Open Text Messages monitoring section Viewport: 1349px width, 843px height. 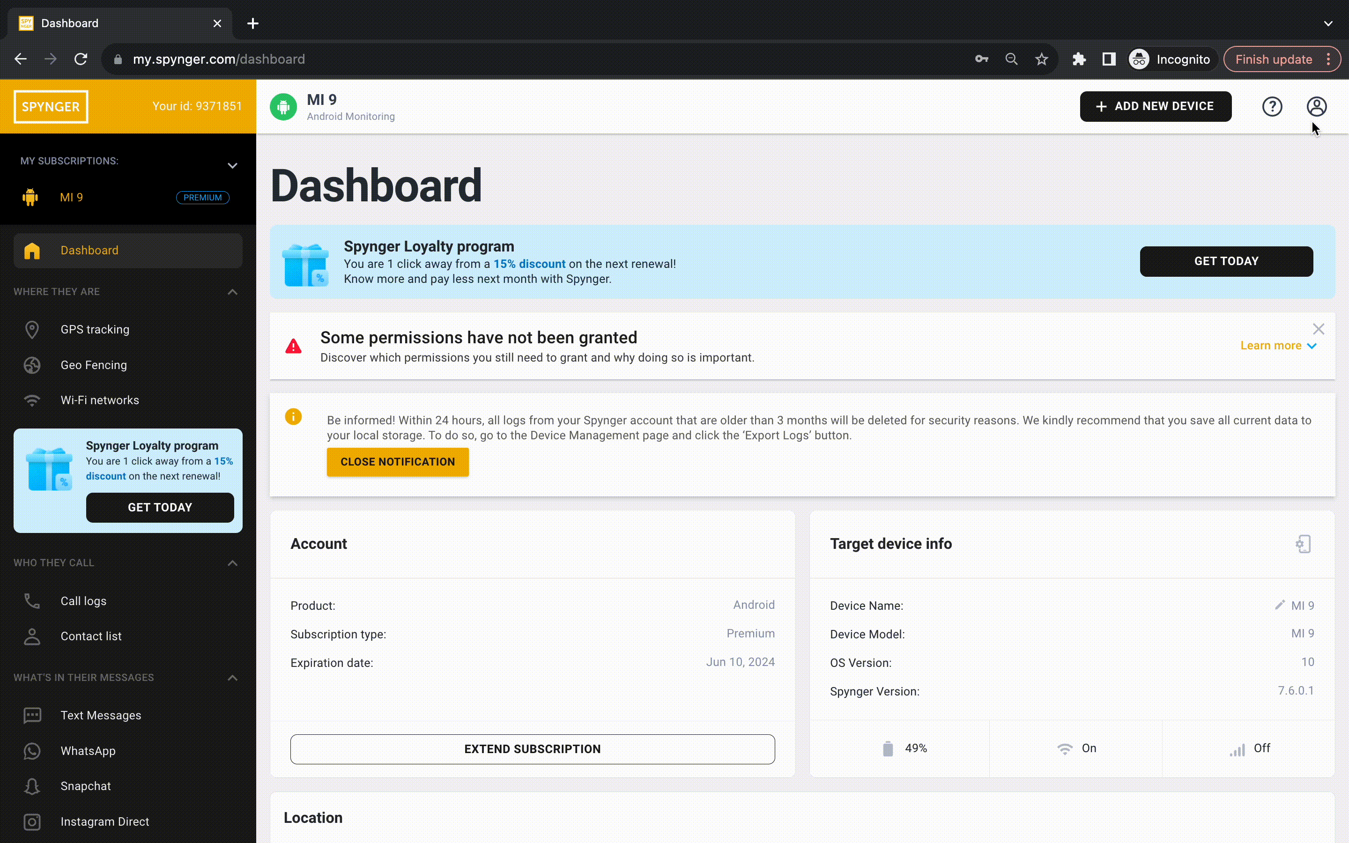tap(101, 715)
